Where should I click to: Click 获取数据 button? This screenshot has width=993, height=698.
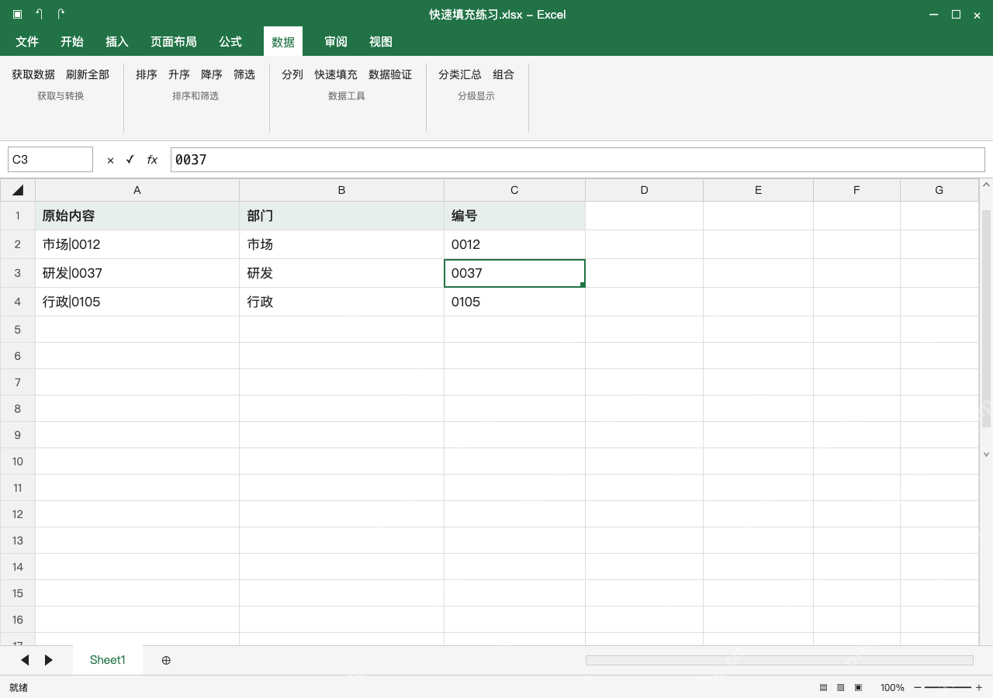(x=33, y=74)
